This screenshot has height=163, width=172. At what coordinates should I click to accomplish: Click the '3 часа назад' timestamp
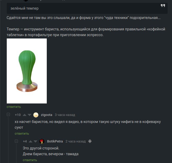65,115
